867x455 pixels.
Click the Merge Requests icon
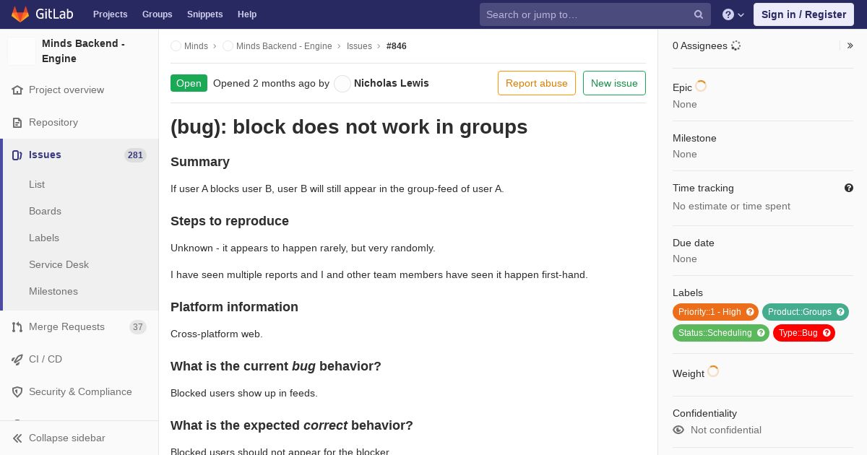17,327
